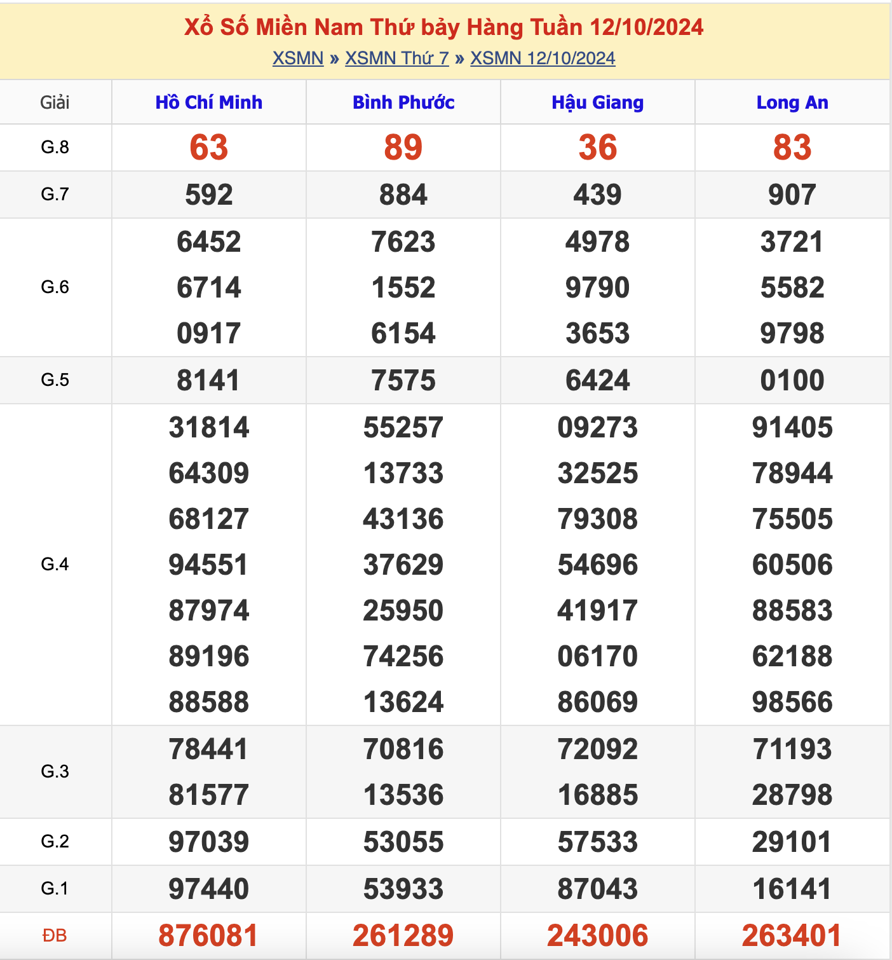Click the G.1 number 16141
892x960 pixels.
pyautogui.click(x=792, y=889)
